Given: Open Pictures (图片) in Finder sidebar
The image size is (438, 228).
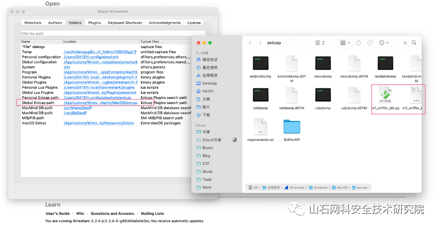Looking at the screenshot, I should tap(203, 107).
